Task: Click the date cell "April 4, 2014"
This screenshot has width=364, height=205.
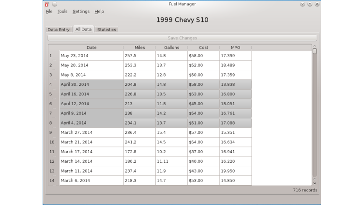Action: click(91, 123)
